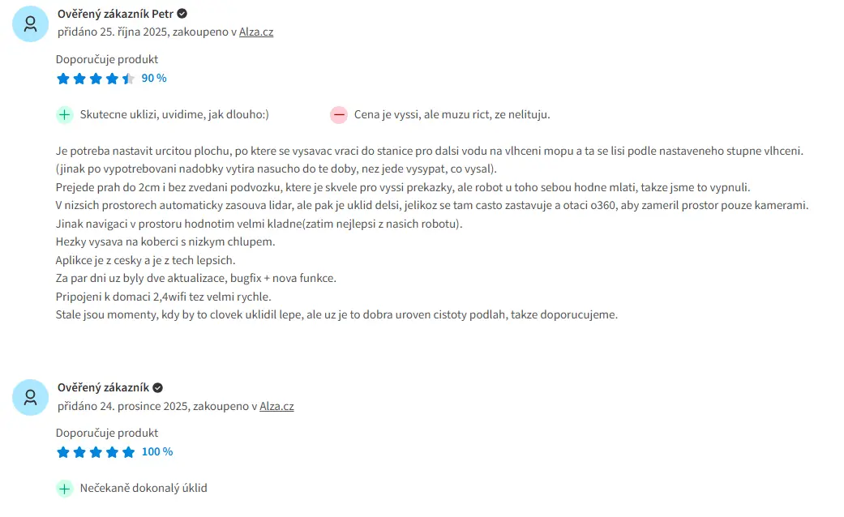The height and width of the screenshot is (517, 844).
Task: Click the second Ověřený zákazník reviewer name
Action: pyautogui.click(x=103, y=388)
